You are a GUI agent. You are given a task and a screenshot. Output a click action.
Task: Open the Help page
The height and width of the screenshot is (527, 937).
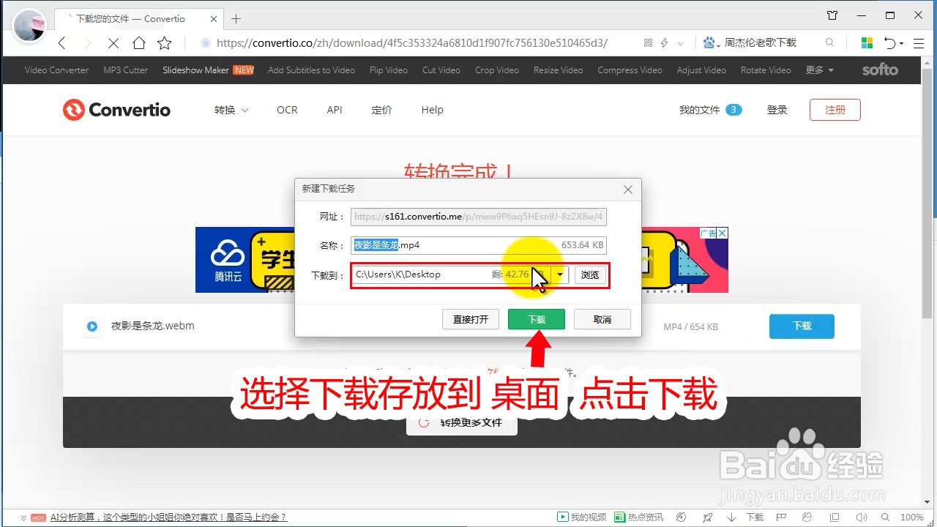(x=432, y=110)
